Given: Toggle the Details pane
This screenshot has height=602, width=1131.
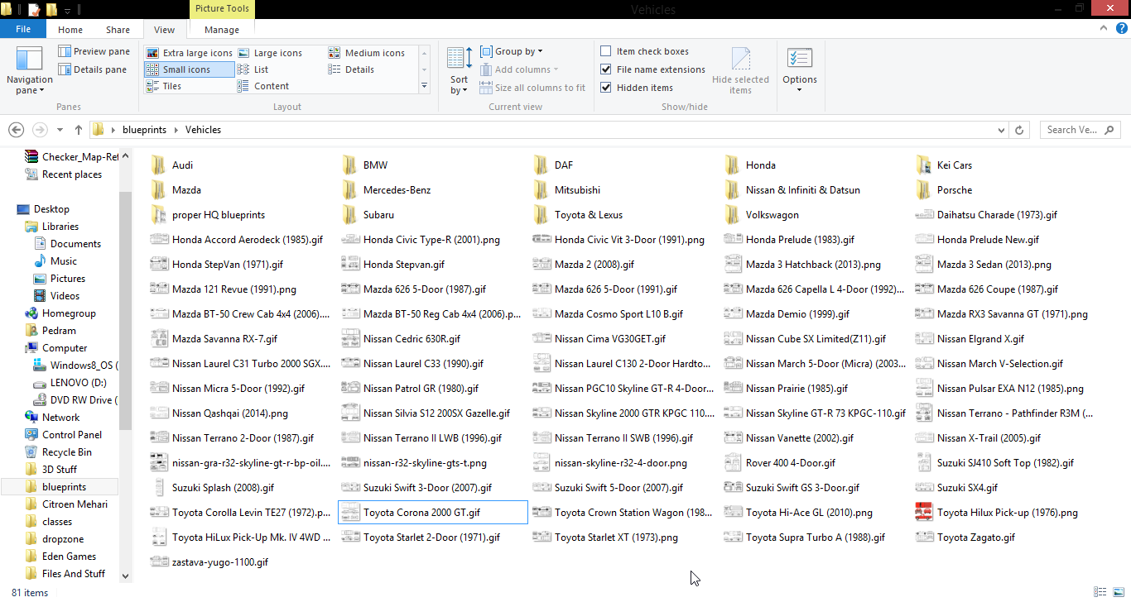Looking at the screenshot, I should 92,69.
